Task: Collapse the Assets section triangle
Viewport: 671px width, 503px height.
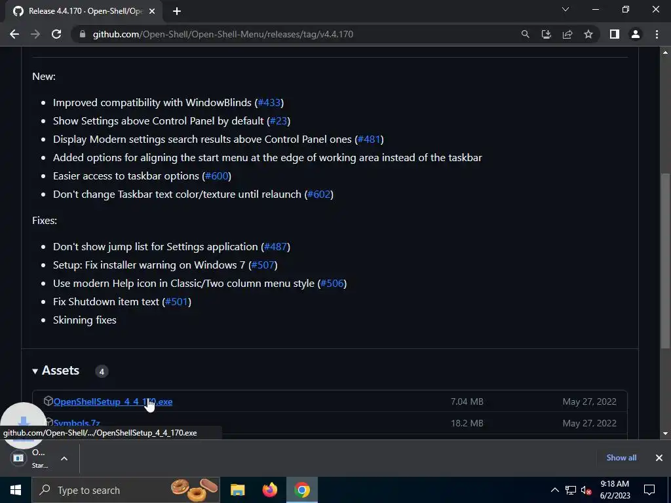Action: 35,371
